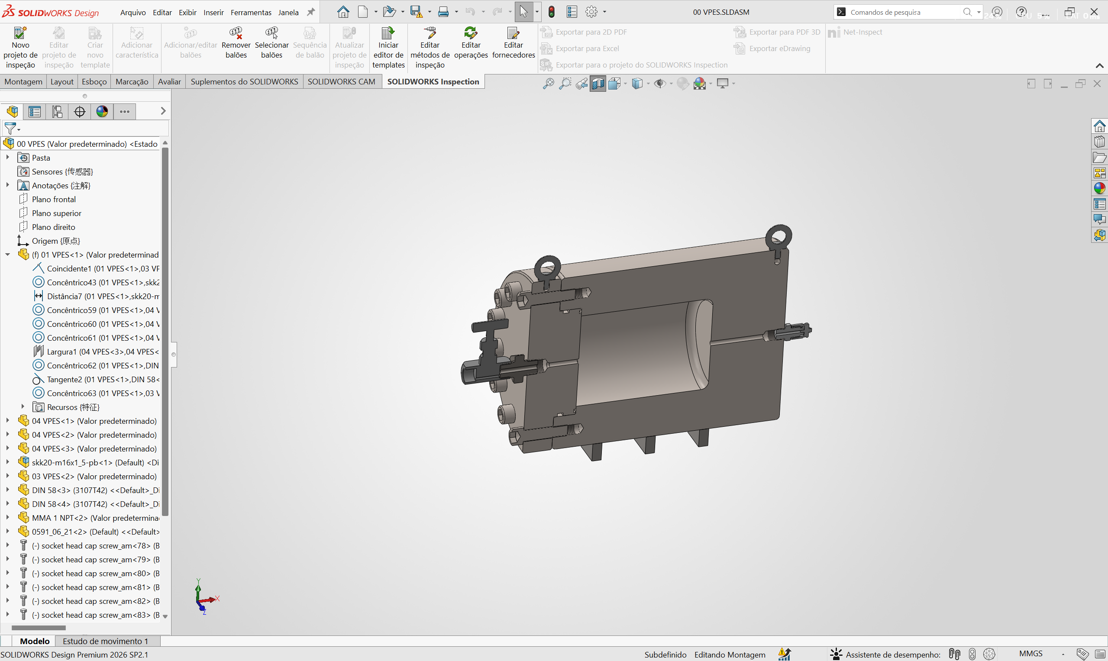The height and width of the screenshot is (661, 1108).
Task: Collapse the (f) 01 VPES<1> tree node
Action: pos(7,255)
